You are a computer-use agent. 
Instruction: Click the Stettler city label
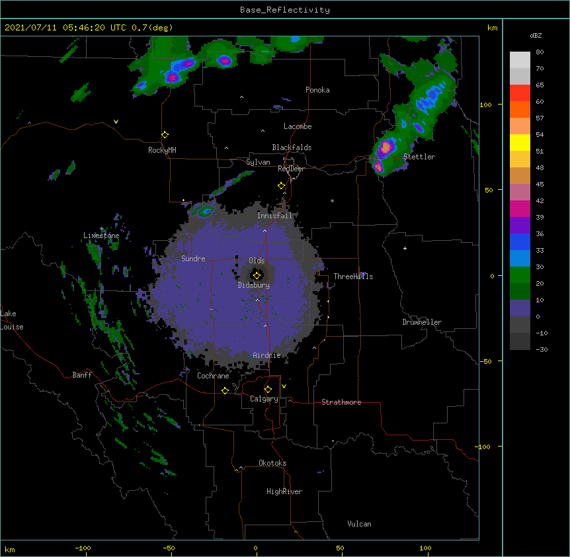point(419,157)
